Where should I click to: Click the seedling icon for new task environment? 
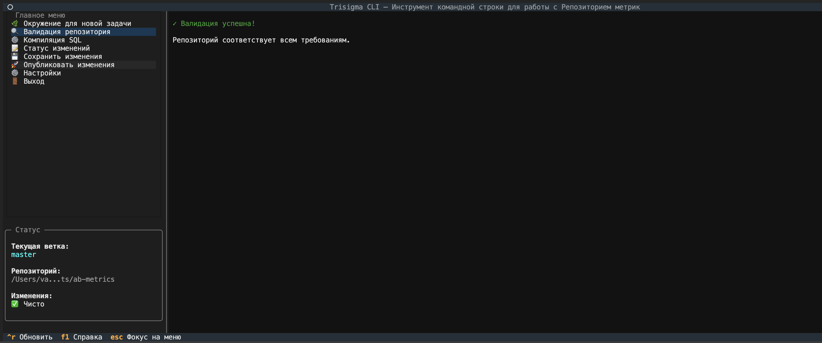coord(15,24)
